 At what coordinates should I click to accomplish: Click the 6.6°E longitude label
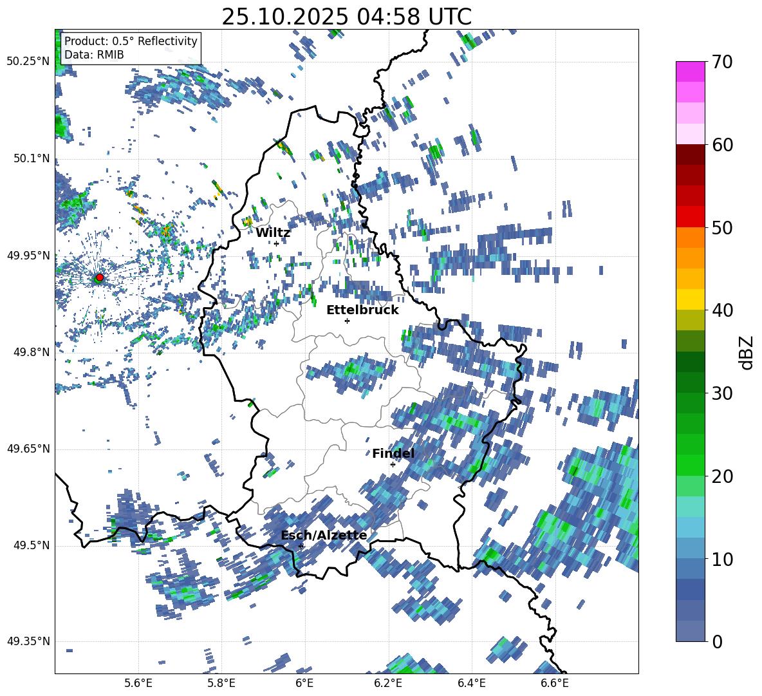pyautogui.click(x=555, y=683)
